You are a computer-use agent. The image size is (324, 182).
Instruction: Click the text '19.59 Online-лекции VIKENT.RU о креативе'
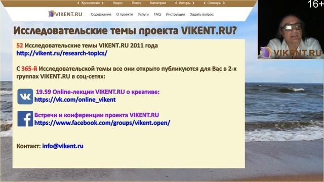tap(98, 92)
